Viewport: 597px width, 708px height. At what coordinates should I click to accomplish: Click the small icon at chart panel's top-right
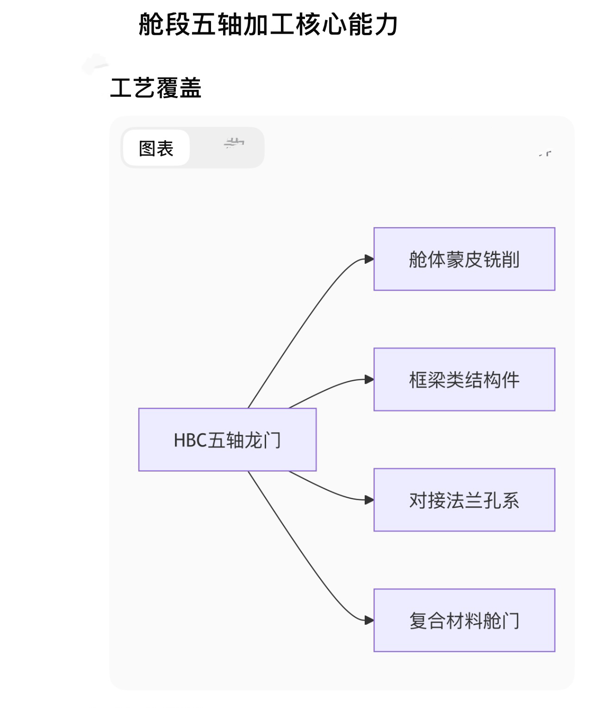pos(546,153)
